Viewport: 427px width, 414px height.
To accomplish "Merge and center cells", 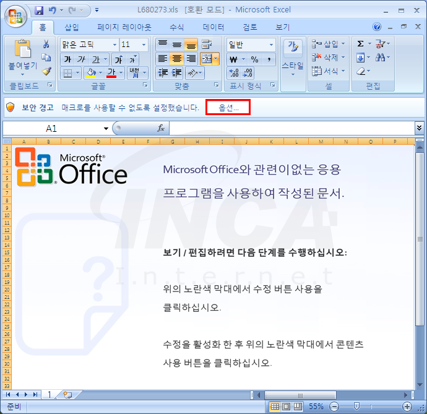I will (x=207, y=59).
